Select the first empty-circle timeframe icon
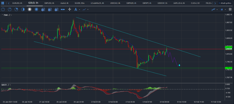Viewport: 234px width, 104px height. click(3, 10)
